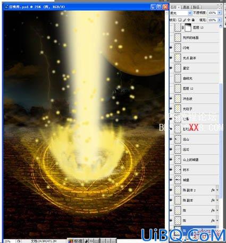Show the hidden 图层 12 layer
The height and width of the screenshot is (243, 226).
pos(171,88)
